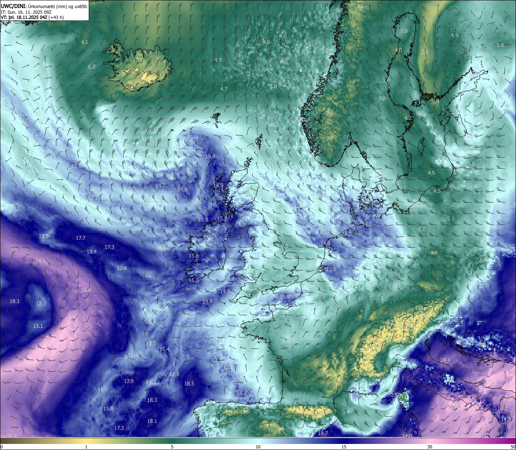Click the 5.1 map value
The width and height of the screenshot is (516, 450).
point(451,219)
